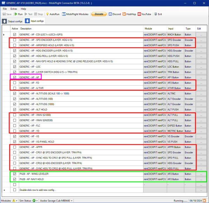Viewport: 209px width, 203px height.
Task: Click the 'METRIC Button' input cell
Action: (x=176, y=131)
